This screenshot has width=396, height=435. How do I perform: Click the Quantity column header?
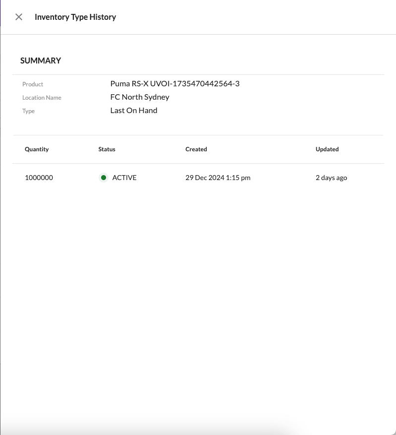[x=37, y=149]
